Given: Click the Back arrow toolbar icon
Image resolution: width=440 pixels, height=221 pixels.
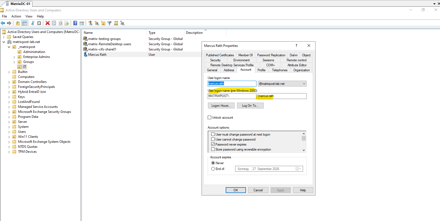Looking at the screenshot, I should [3, 23].
